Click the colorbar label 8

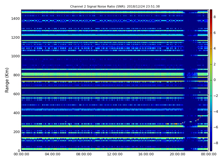point(215,17)
